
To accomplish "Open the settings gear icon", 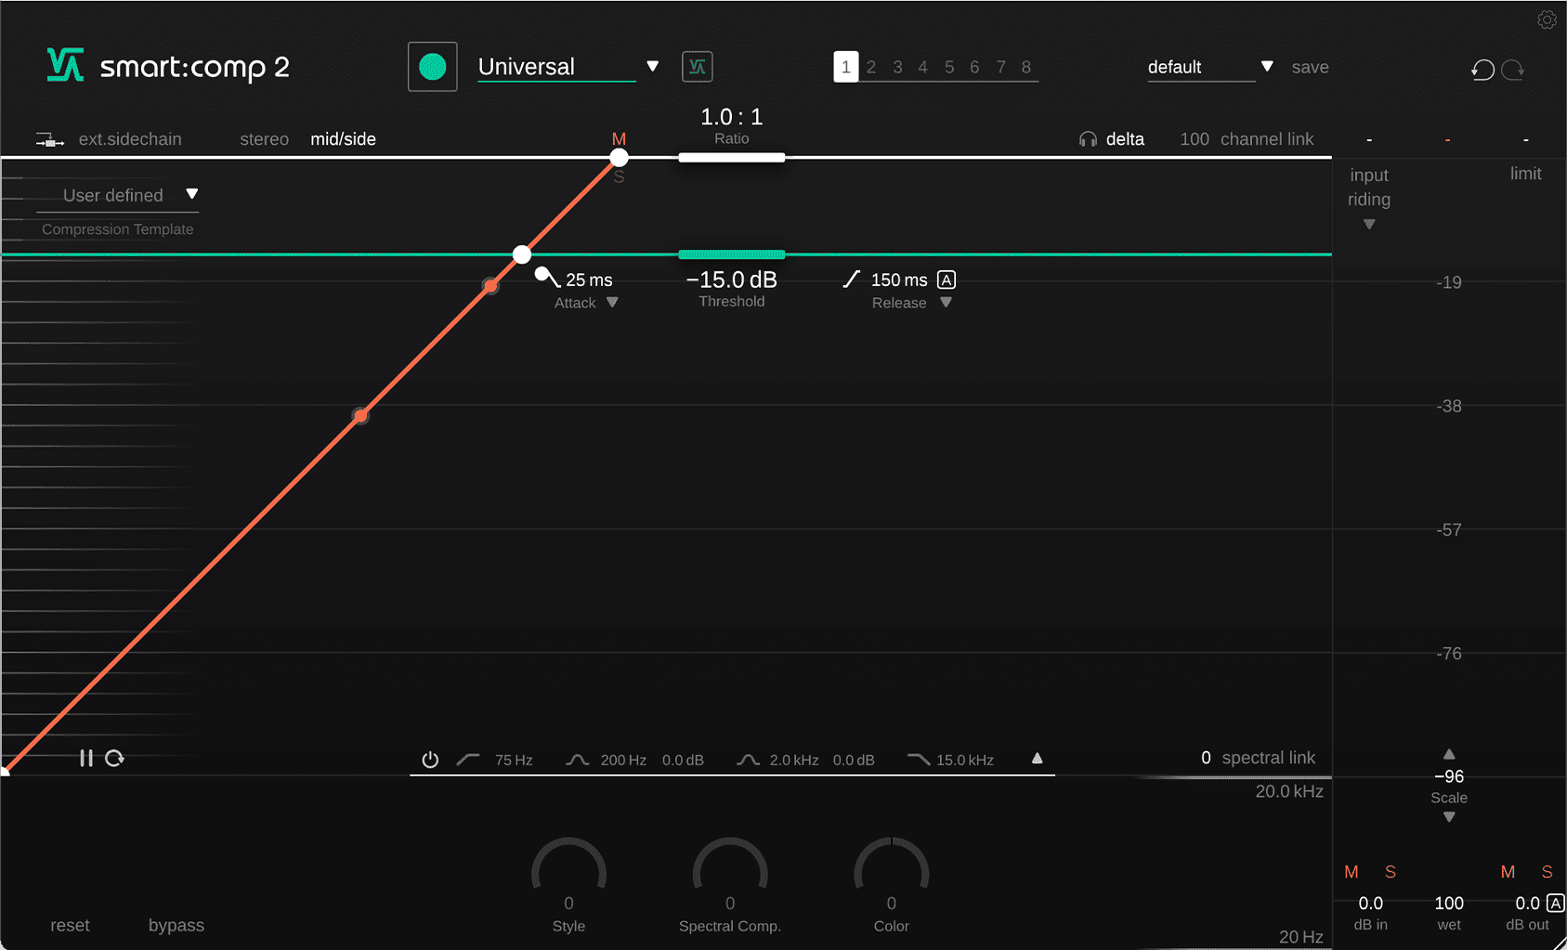I will pos(1547,20).
